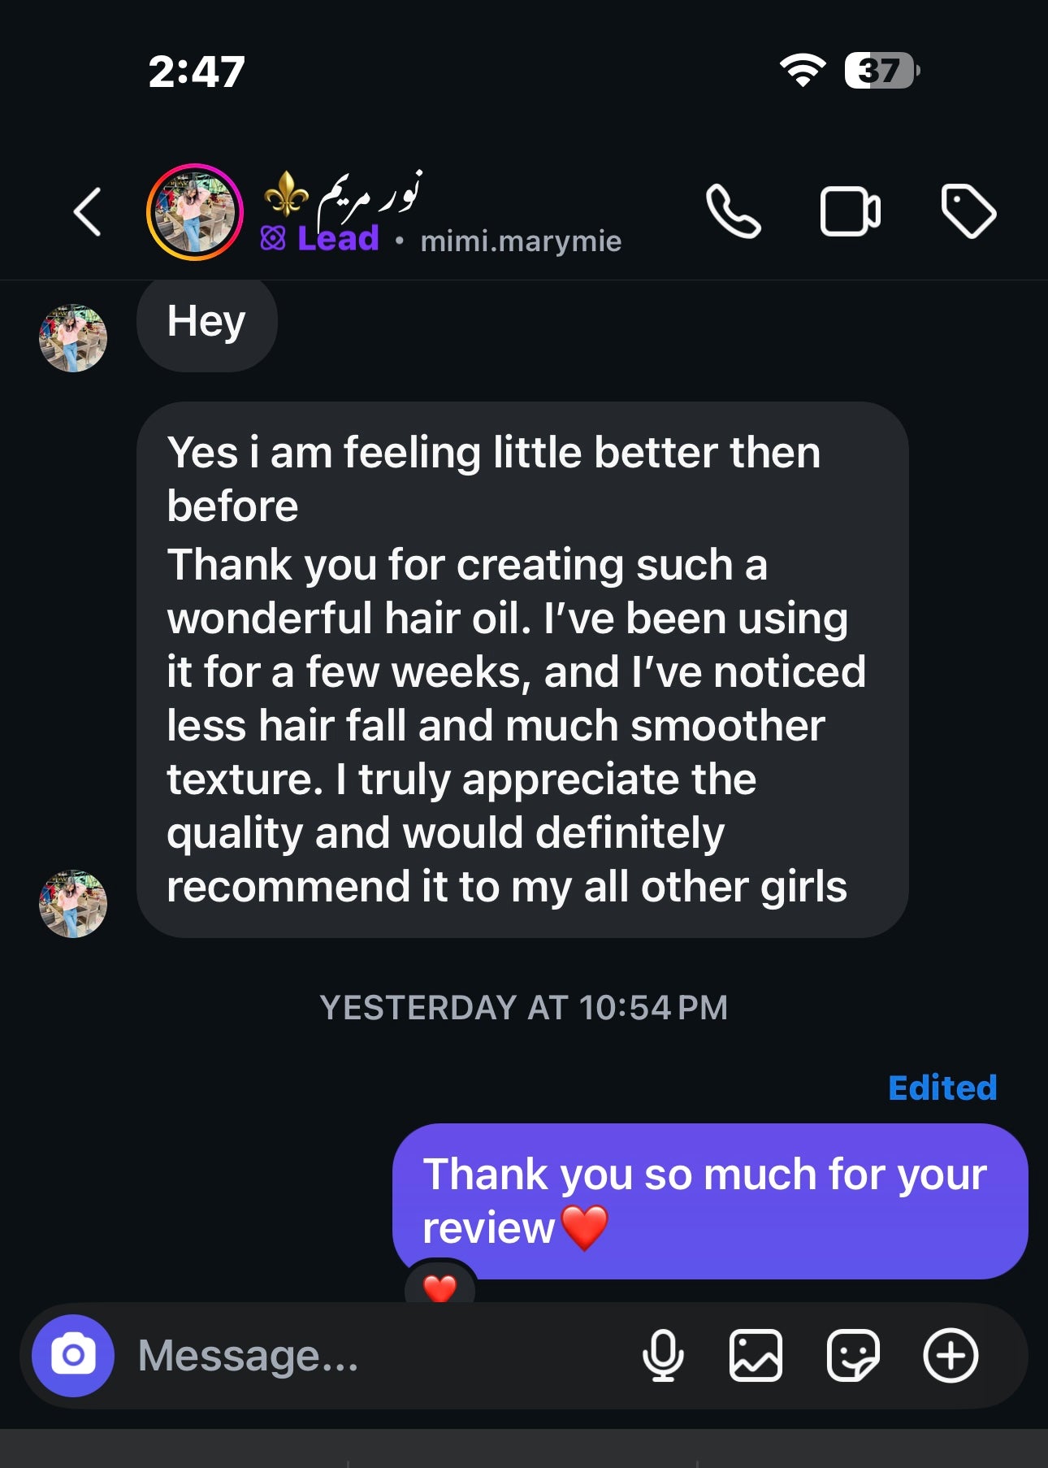Image resolution: width=1048 pixels, height=1468 pixels.
Task: Tap the mimi.marymie username in header
Action: pyautogui.click(x=521, y=241)
